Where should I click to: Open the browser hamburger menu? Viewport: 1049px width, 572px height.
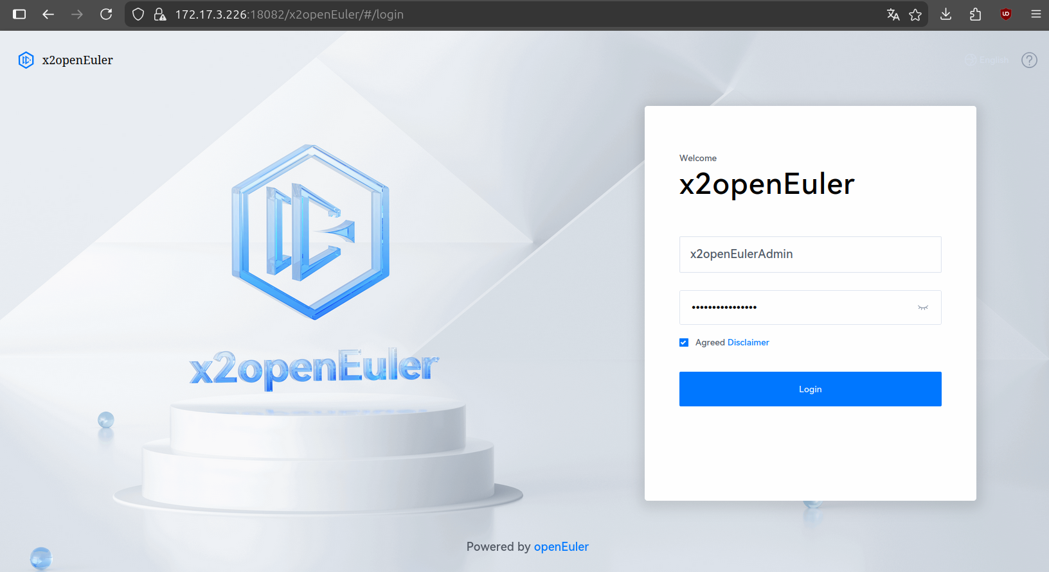[1036, 14]
